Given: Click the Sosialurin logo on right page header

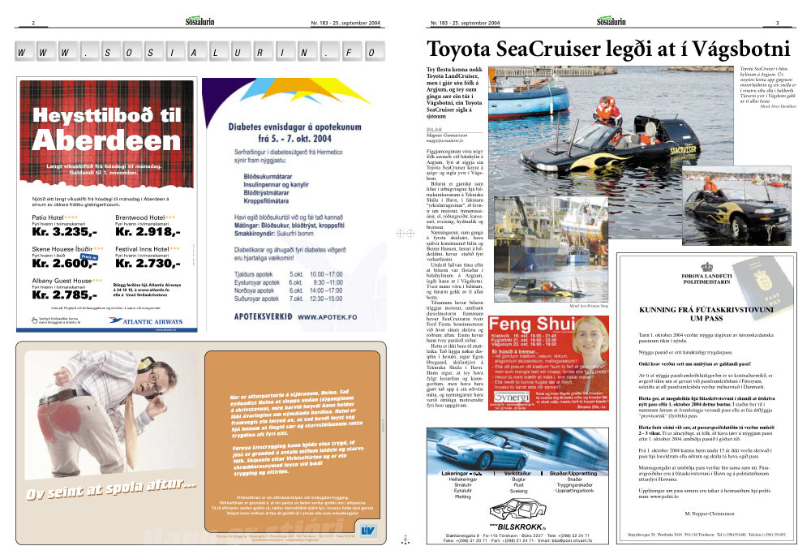Looking at the screenshot, I should point(611,21).
